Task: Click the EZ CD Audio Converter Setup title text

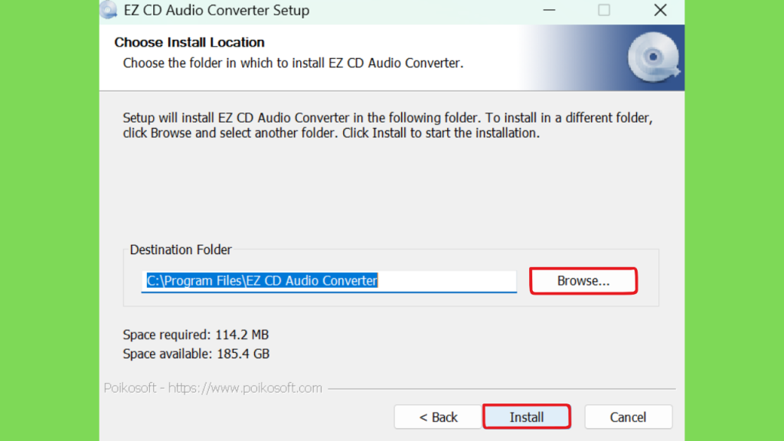Action: tap(216, 11)
